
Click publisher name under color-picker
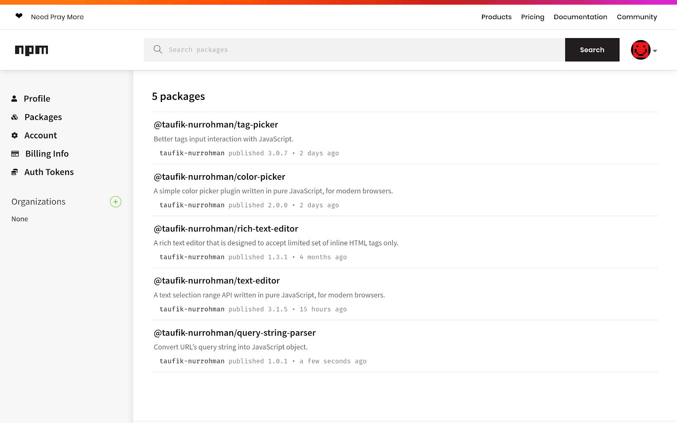(x=192, y=205)
